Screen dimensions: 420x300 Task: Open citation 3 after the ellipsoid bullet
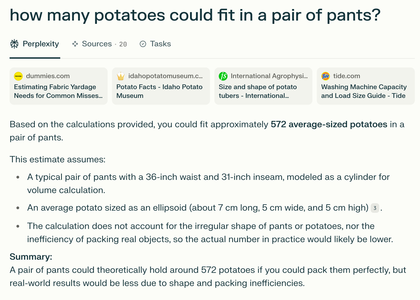(375, 208)
